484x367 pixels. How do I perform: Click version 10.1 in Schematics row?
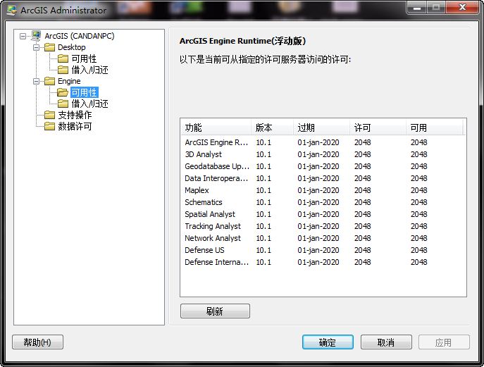pyautogui.click(x=263, y=202)
